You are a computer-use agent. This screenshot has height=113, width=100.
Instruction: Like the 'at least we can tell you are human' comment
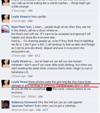coord(30,76)
